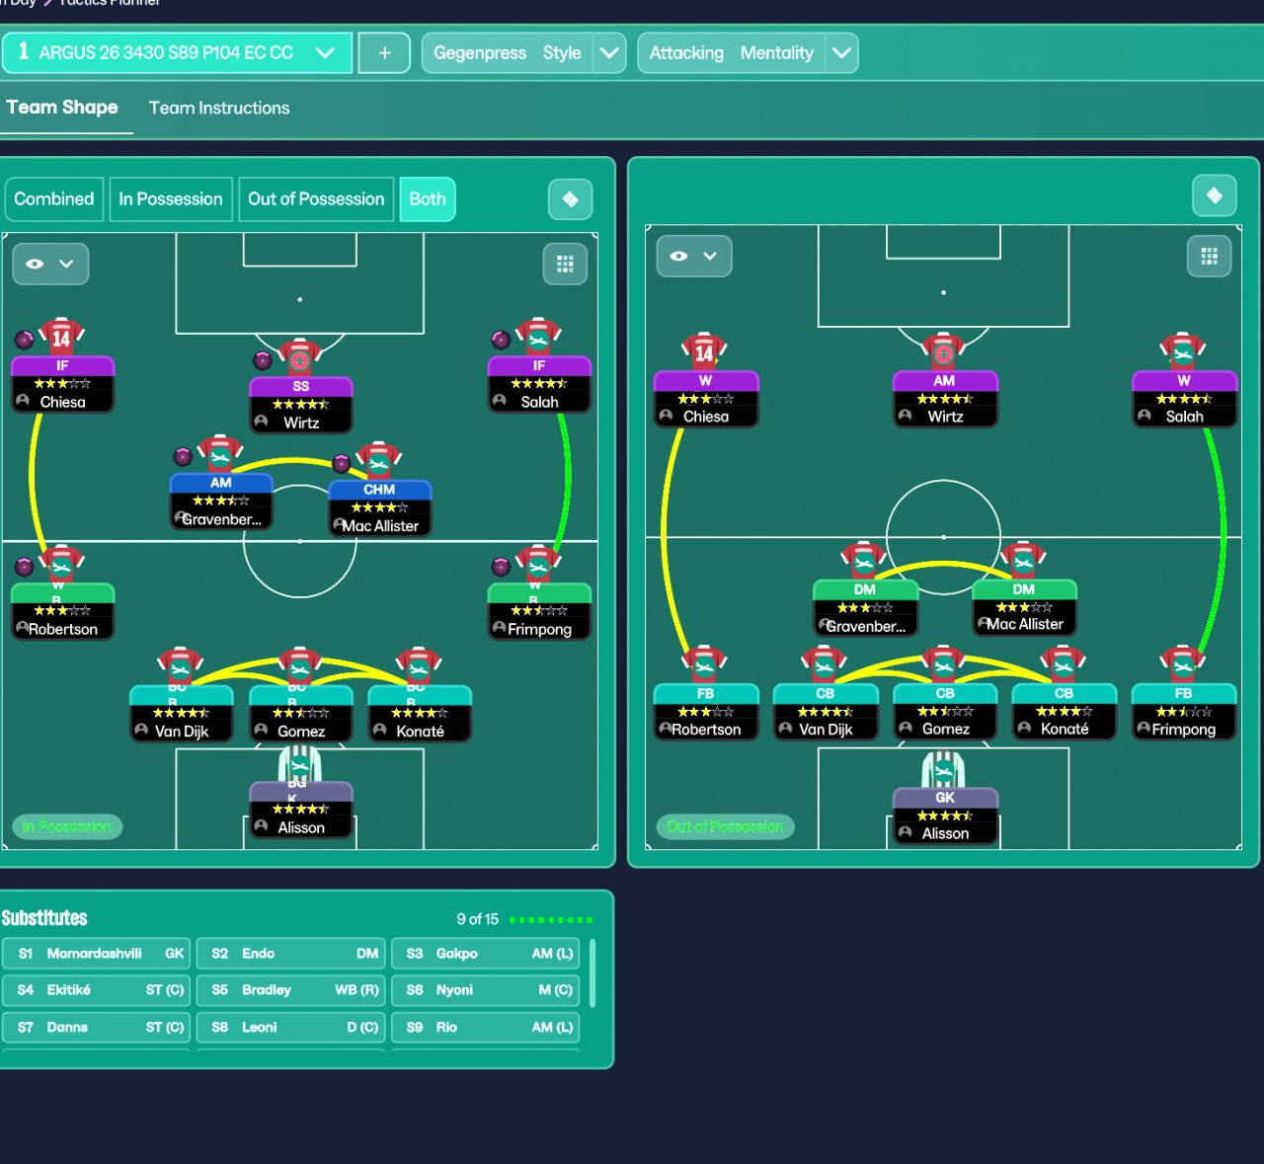Screen dimensions: 1264x1164
Task: Add a new tactic with the plus button
Action: tap(385, 53)
